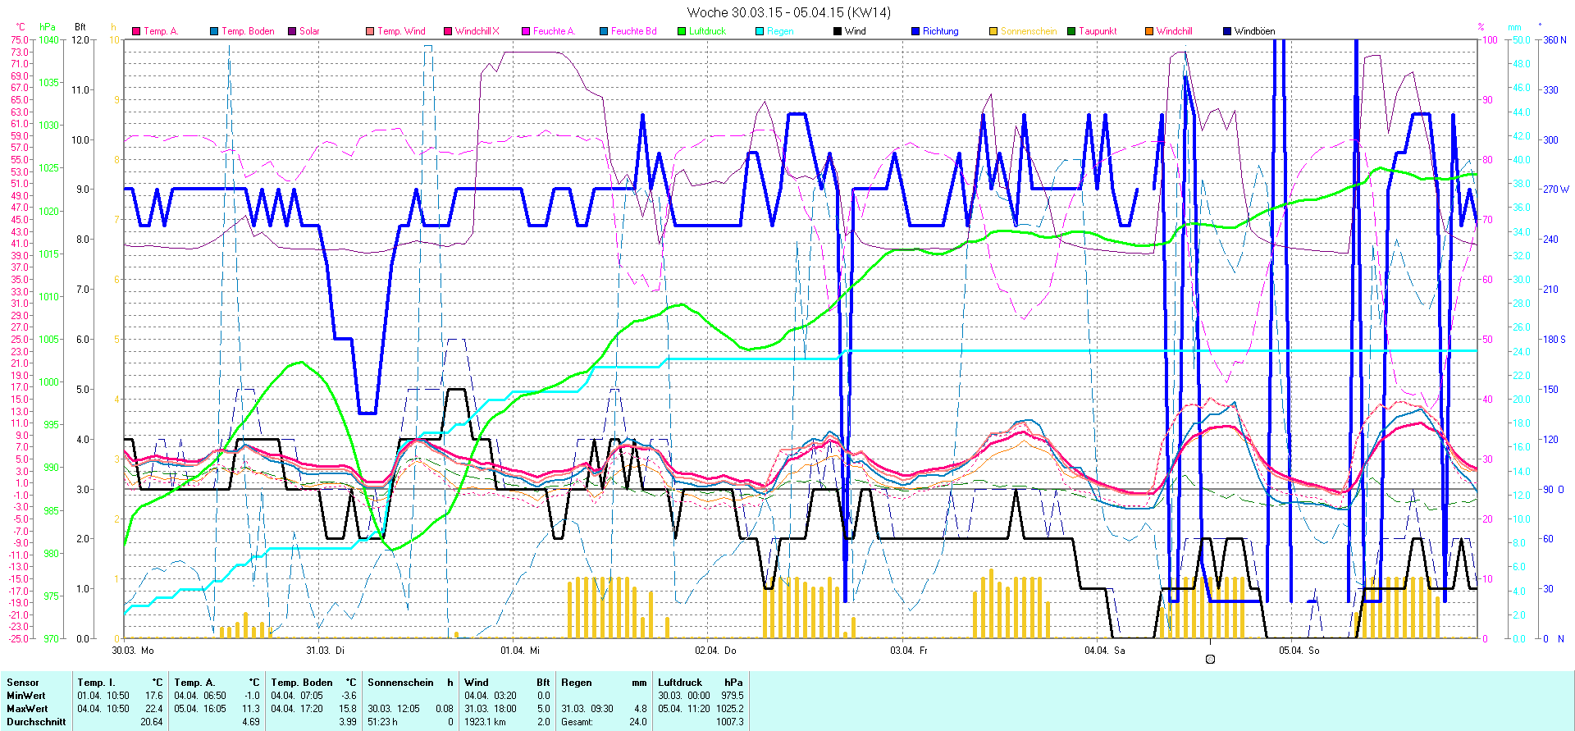This screenshot has height=731, width=1575.
Task: Select the Taupunkt legend label
Action: click(1098, 31)
